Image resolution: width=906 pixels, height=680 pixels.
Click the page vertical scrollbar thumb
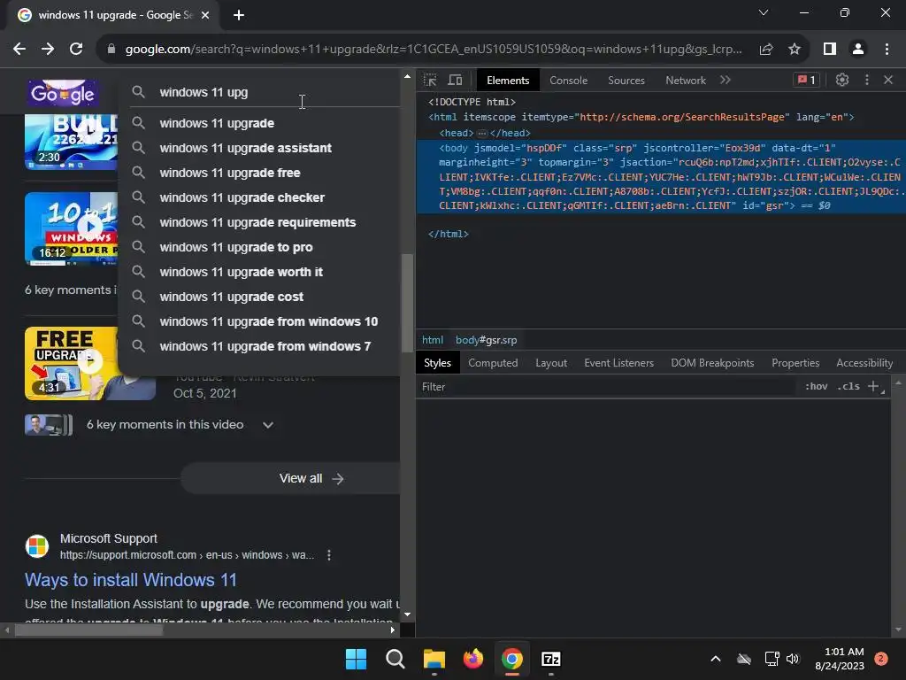point(407,303)
